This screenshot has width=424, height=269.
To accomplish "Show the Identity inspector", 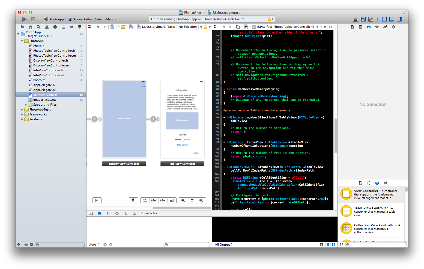I will coord(369,27).
